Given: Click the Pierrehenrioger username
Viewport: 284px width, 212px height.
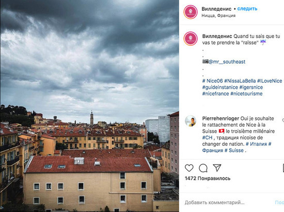Looking at the screenshot, I should [220, 118].
